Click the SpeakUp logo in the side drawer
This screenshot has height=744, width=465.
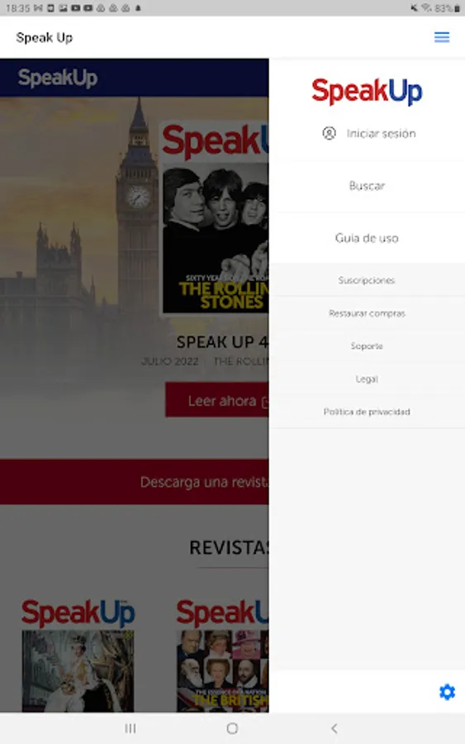click(x=367, y=92)
